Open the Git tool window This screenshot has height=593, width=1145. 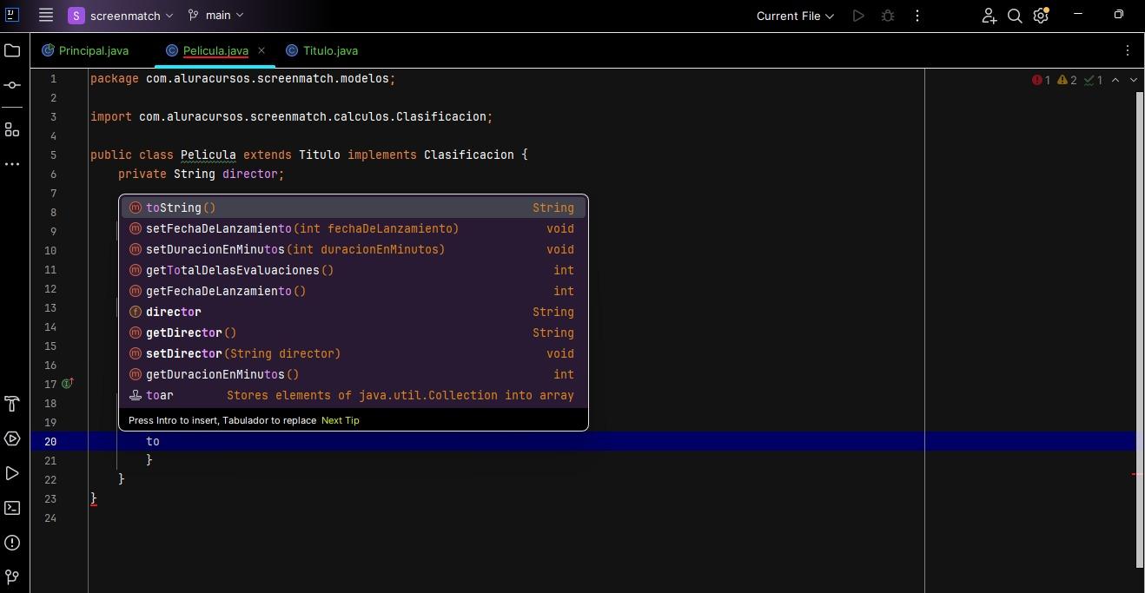(12, 577)
